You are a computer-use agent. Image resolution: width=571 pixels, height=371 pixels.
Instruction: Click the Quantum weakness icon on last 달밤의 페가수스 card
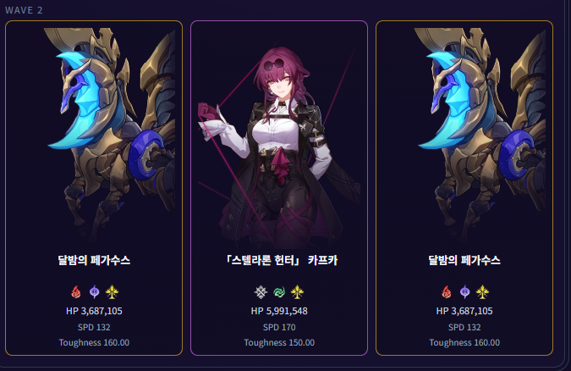[464, 292]
